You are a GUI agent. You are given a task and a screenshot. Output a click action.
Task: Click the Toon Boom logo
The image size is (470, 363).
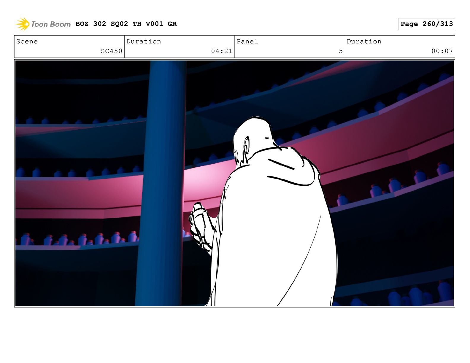(x=43, y=24)
